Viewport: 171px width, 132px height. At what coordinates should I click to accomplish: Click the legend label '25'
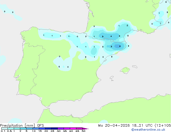click(x=52, y=131)
